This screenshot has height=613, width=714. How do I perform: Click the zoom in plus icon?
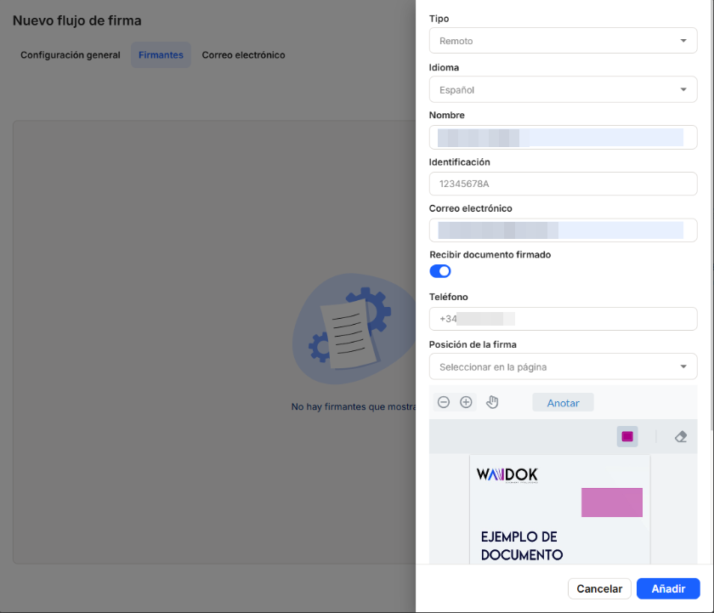(x=466, y=402)
